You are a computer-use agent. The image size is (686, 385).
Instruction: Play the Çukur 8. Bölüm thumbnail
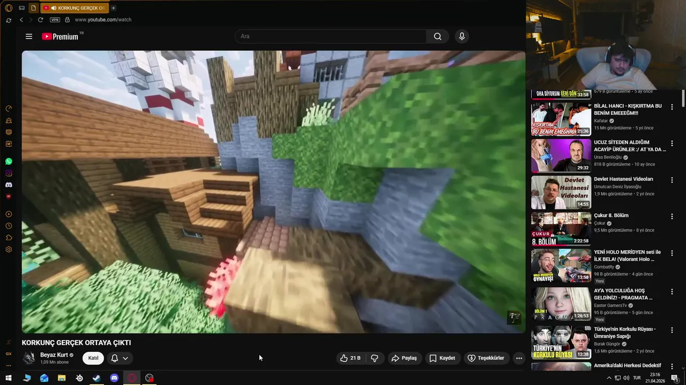[561, 229]
